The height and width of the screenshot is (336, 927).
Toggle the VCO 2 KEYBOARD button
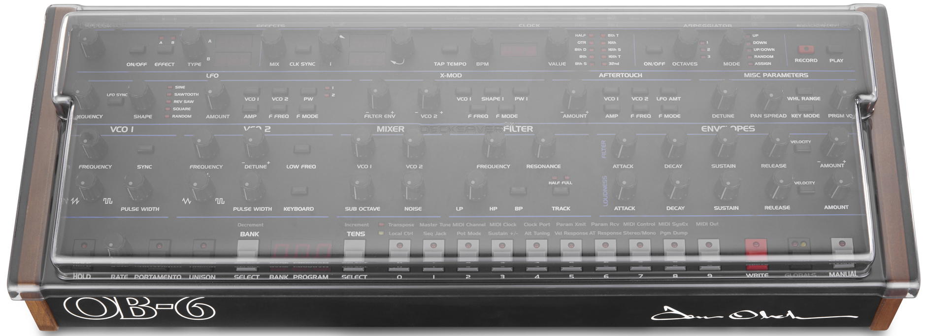click(299, 191)
